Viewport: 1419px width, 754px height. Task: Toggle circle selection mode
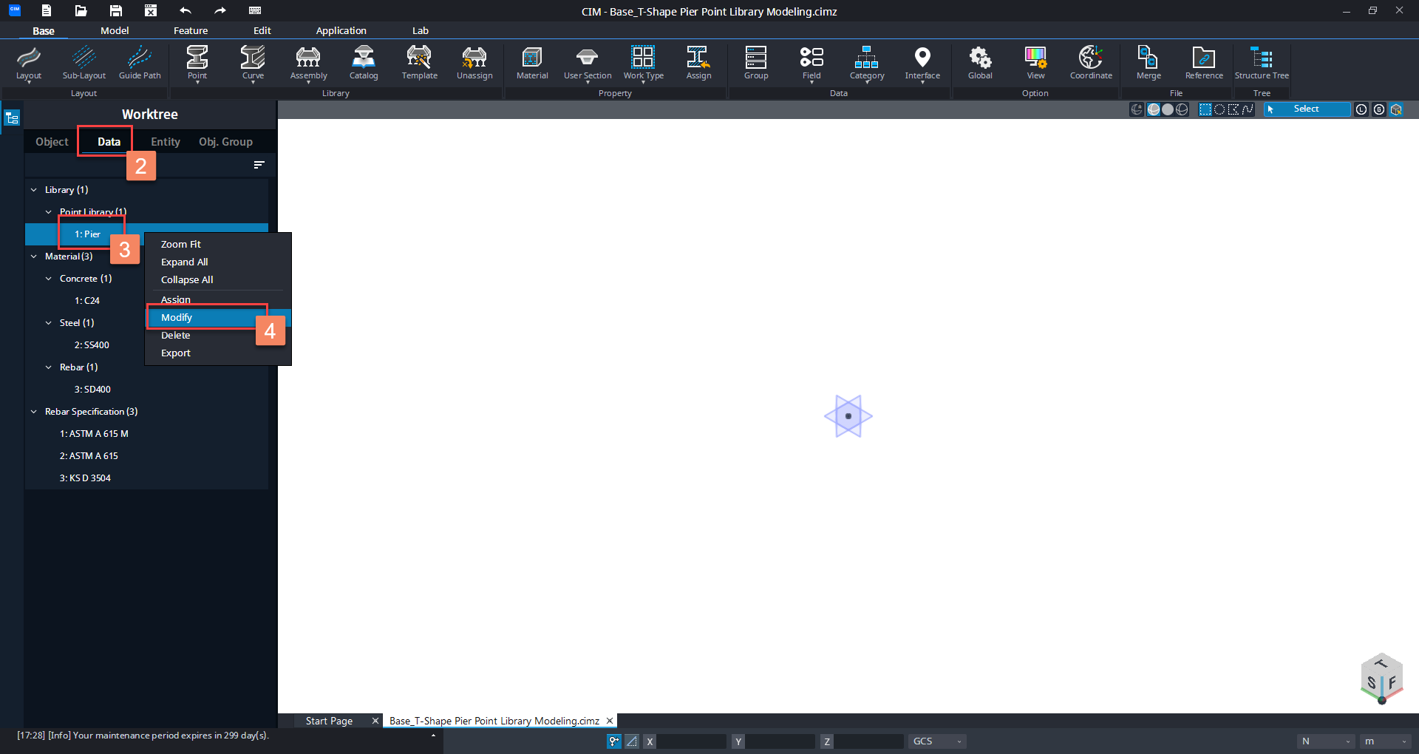tap(1219, 109)
